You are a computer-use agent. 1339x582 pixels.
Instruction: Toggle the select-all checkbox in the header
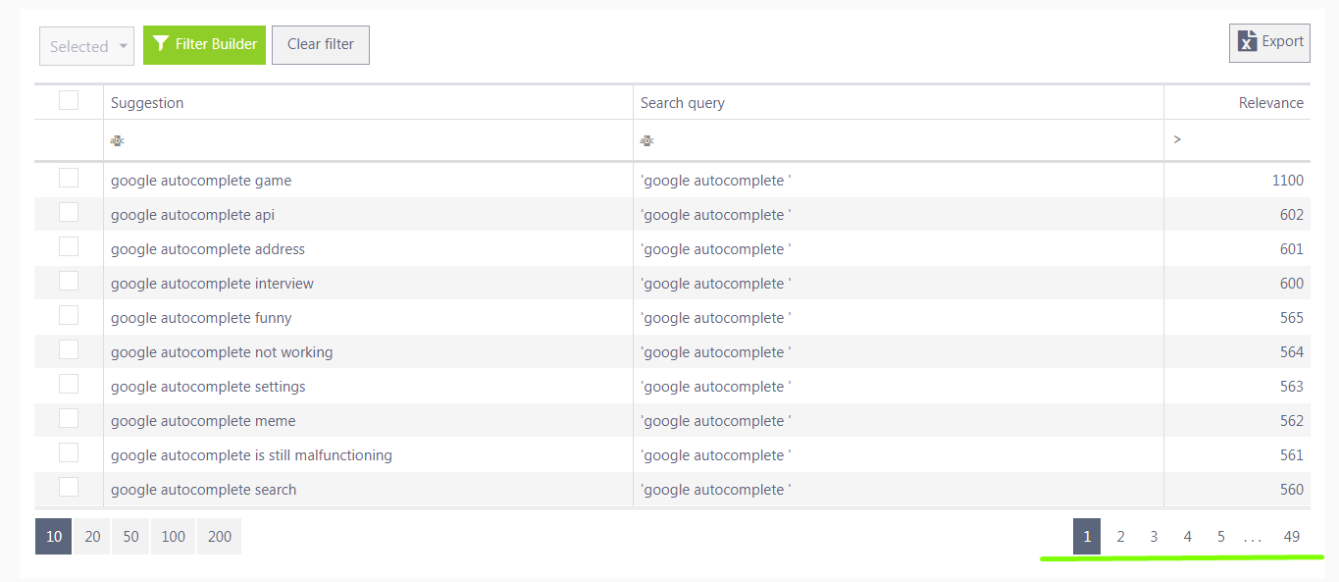pyautogui.click(x=69, y=100)
